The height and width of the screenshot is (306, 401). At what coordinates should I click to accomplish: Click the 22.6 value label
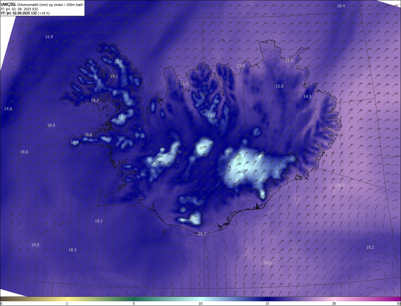[x=289, y=60]
